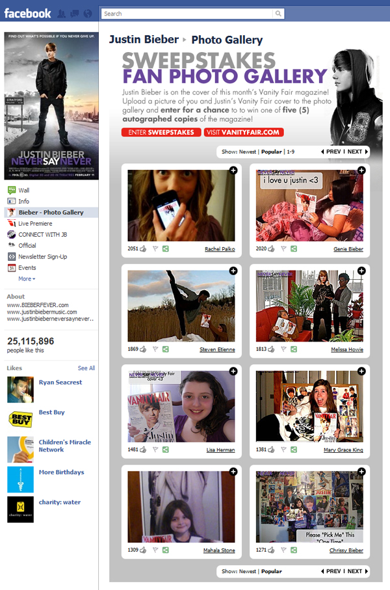The width and height of the screenshot is (390, 590).
Task: Select Popular in the bottom Show filter
Action: tap(272, 571)
